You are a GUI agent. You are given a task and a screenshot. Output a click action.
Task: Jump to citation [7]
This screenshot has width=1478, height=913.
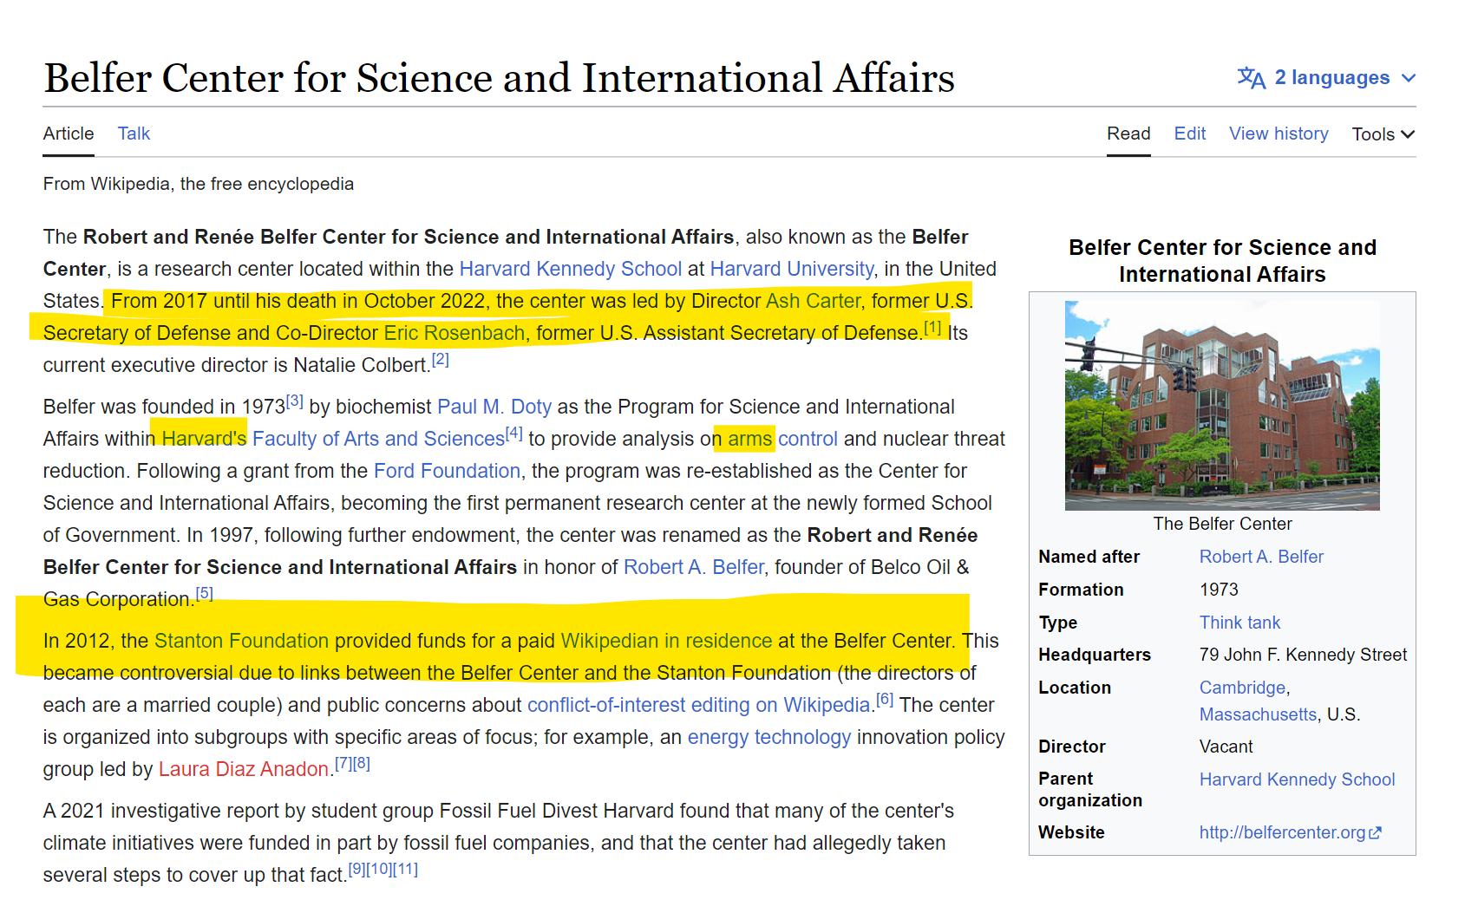pyautogui.click(x=343, y=764)
